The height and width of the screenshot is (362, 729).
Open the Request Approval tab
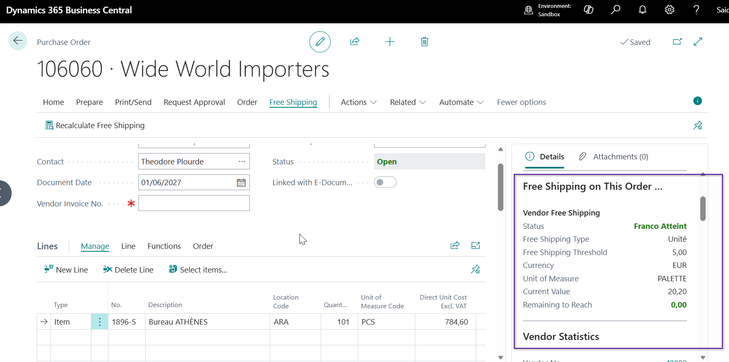point(194,102)
